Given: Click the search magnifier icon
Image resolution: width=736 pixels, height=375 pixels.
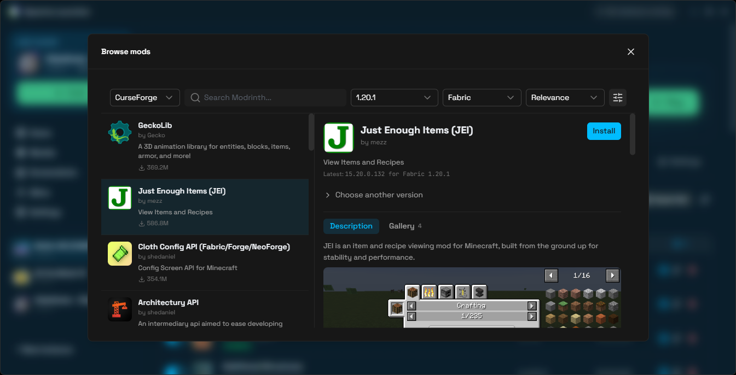Looking at the screenshot, I should click(x=195, y=97).
